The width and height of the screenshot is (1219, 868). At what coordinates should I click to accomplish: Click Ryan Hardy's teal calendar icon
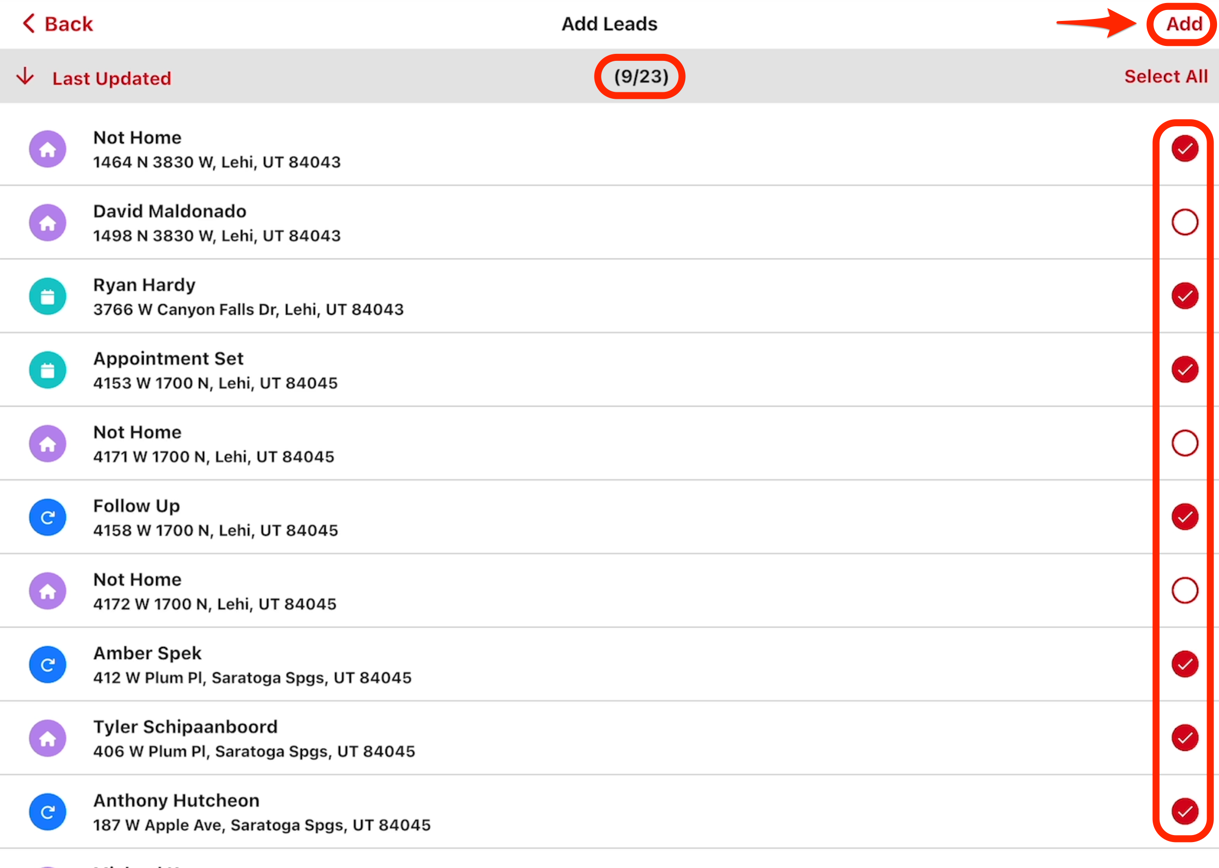tap(47, 297)
